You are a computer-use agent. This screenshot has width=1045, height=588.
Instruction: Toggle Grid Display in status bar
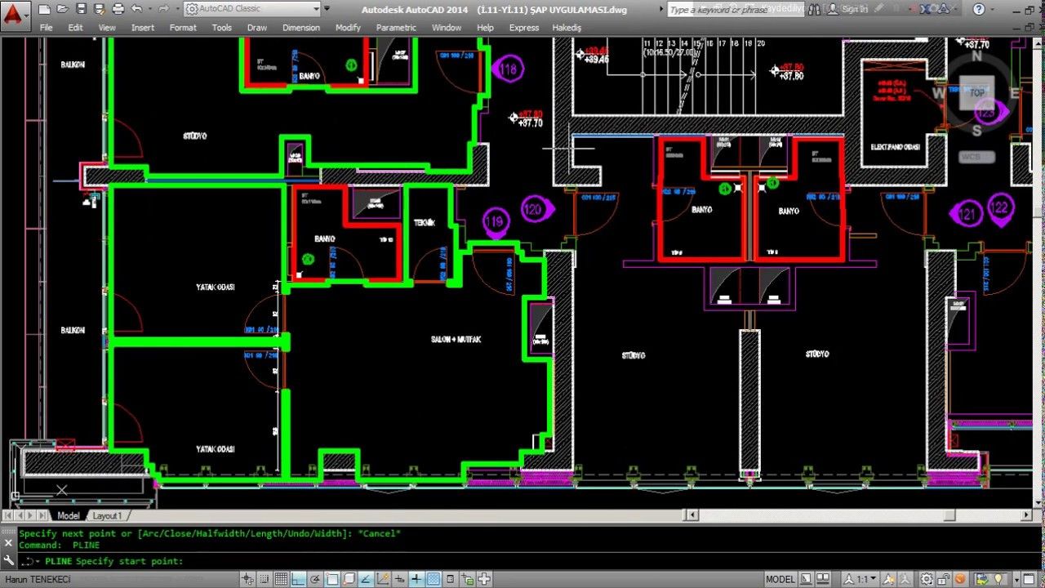(x=281, y=579)
